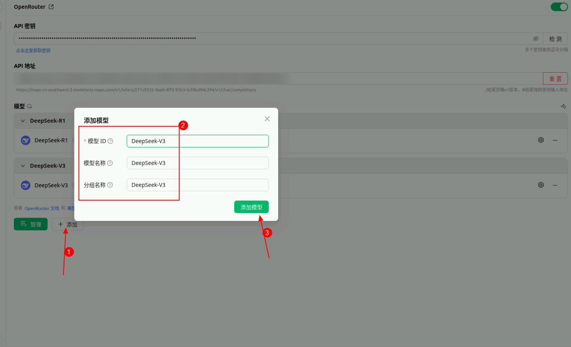Click the 模型 ID input field
This screenshot has height=347, width=571.
point(197,141)
